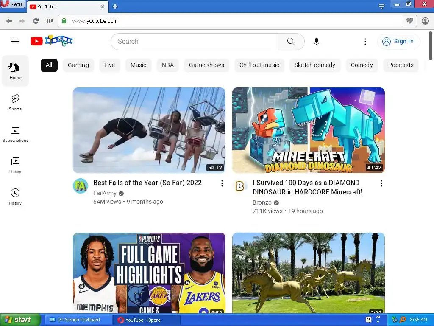Select the Sketch comedy filter chip
This screenshot has height=326, width=434.
click(315, 65)
